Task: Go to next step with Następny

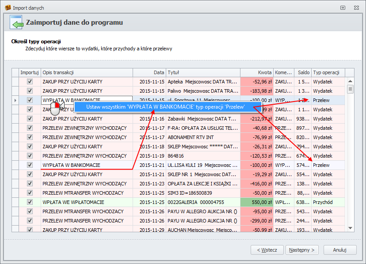Action: point(302,250)
